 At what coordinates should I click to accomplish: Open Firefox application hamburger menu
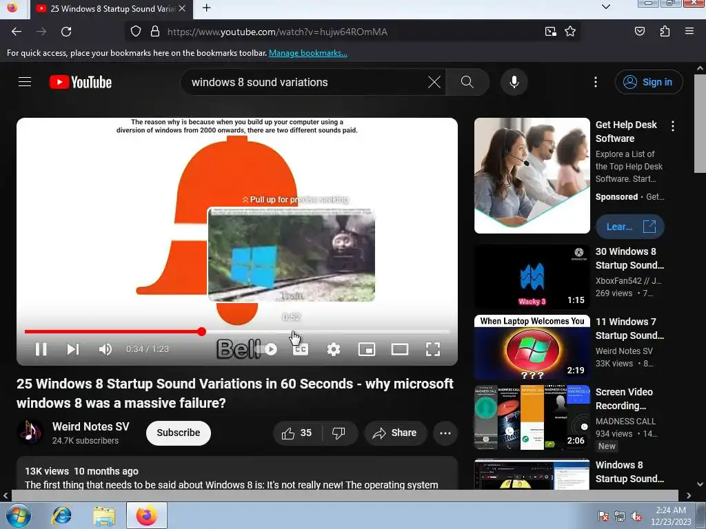(x=689, y=32)
